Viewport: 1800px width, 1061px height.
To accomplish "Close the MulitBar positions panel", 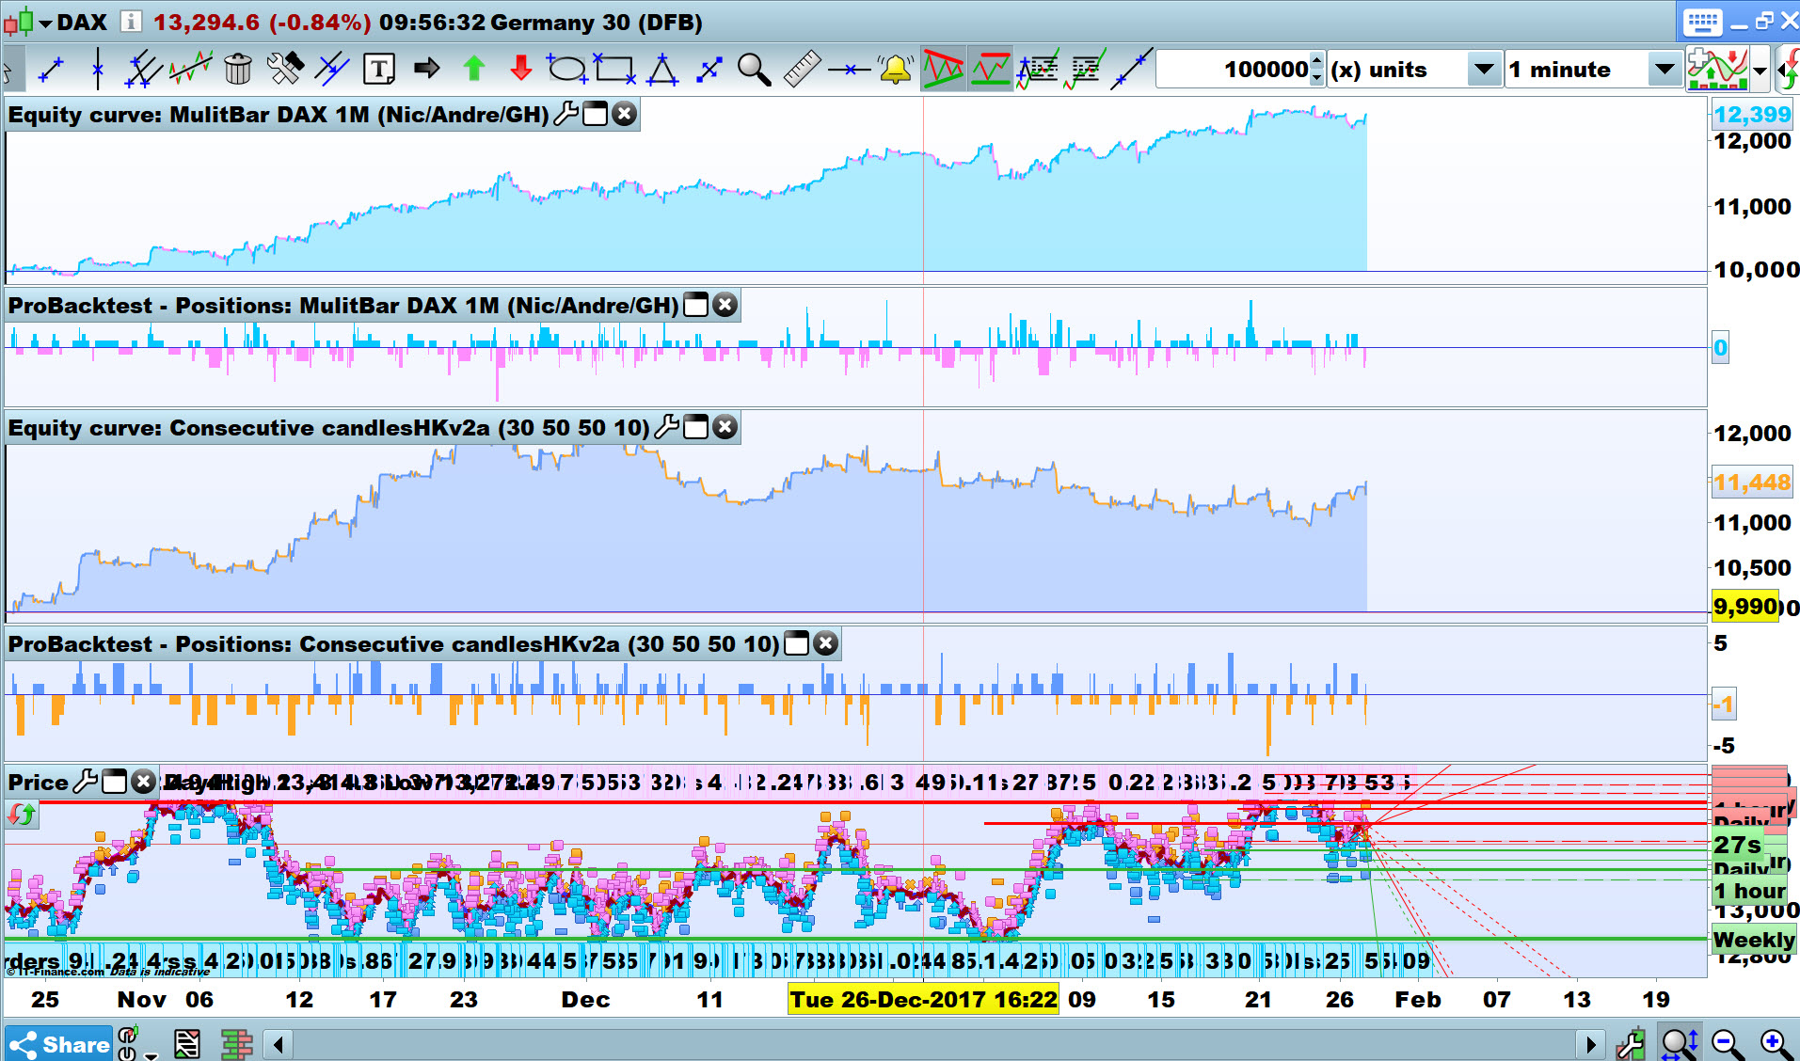I will click(x=725, y=305).
